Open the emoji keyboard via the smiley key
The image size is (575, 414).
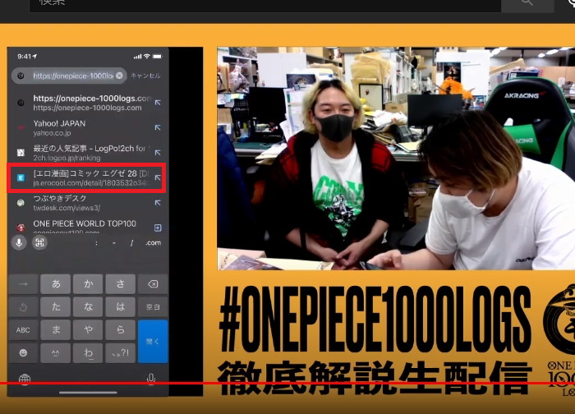click(x=23, y=352)
